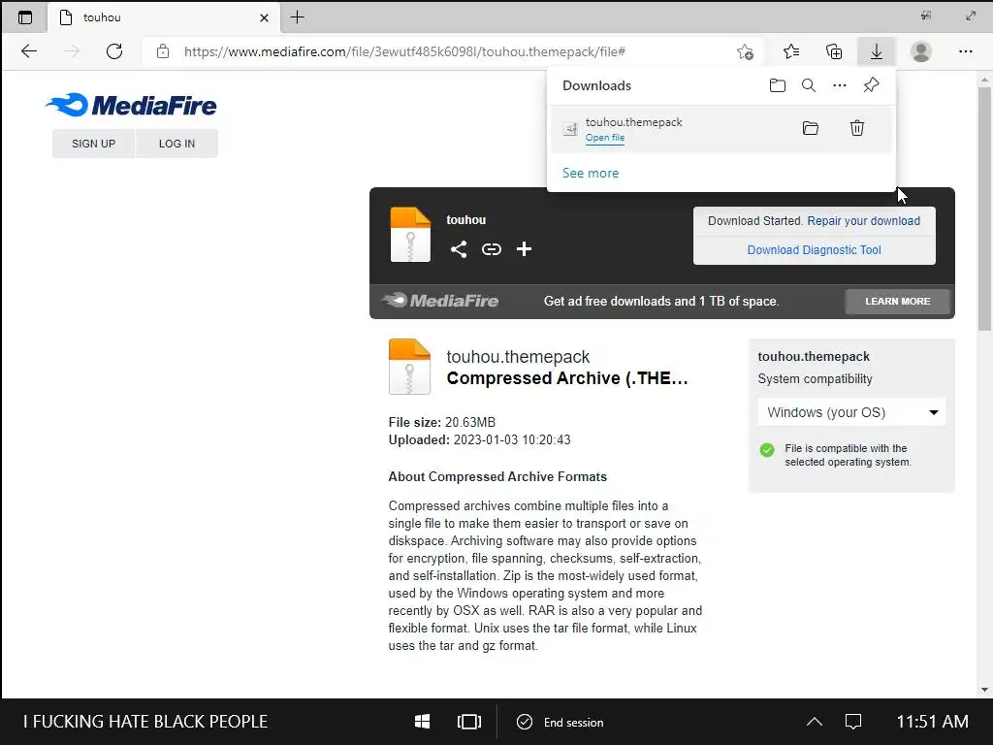Show hidden tray icons chevron
This screenshot has height=745, width=993.
[815, 722]
